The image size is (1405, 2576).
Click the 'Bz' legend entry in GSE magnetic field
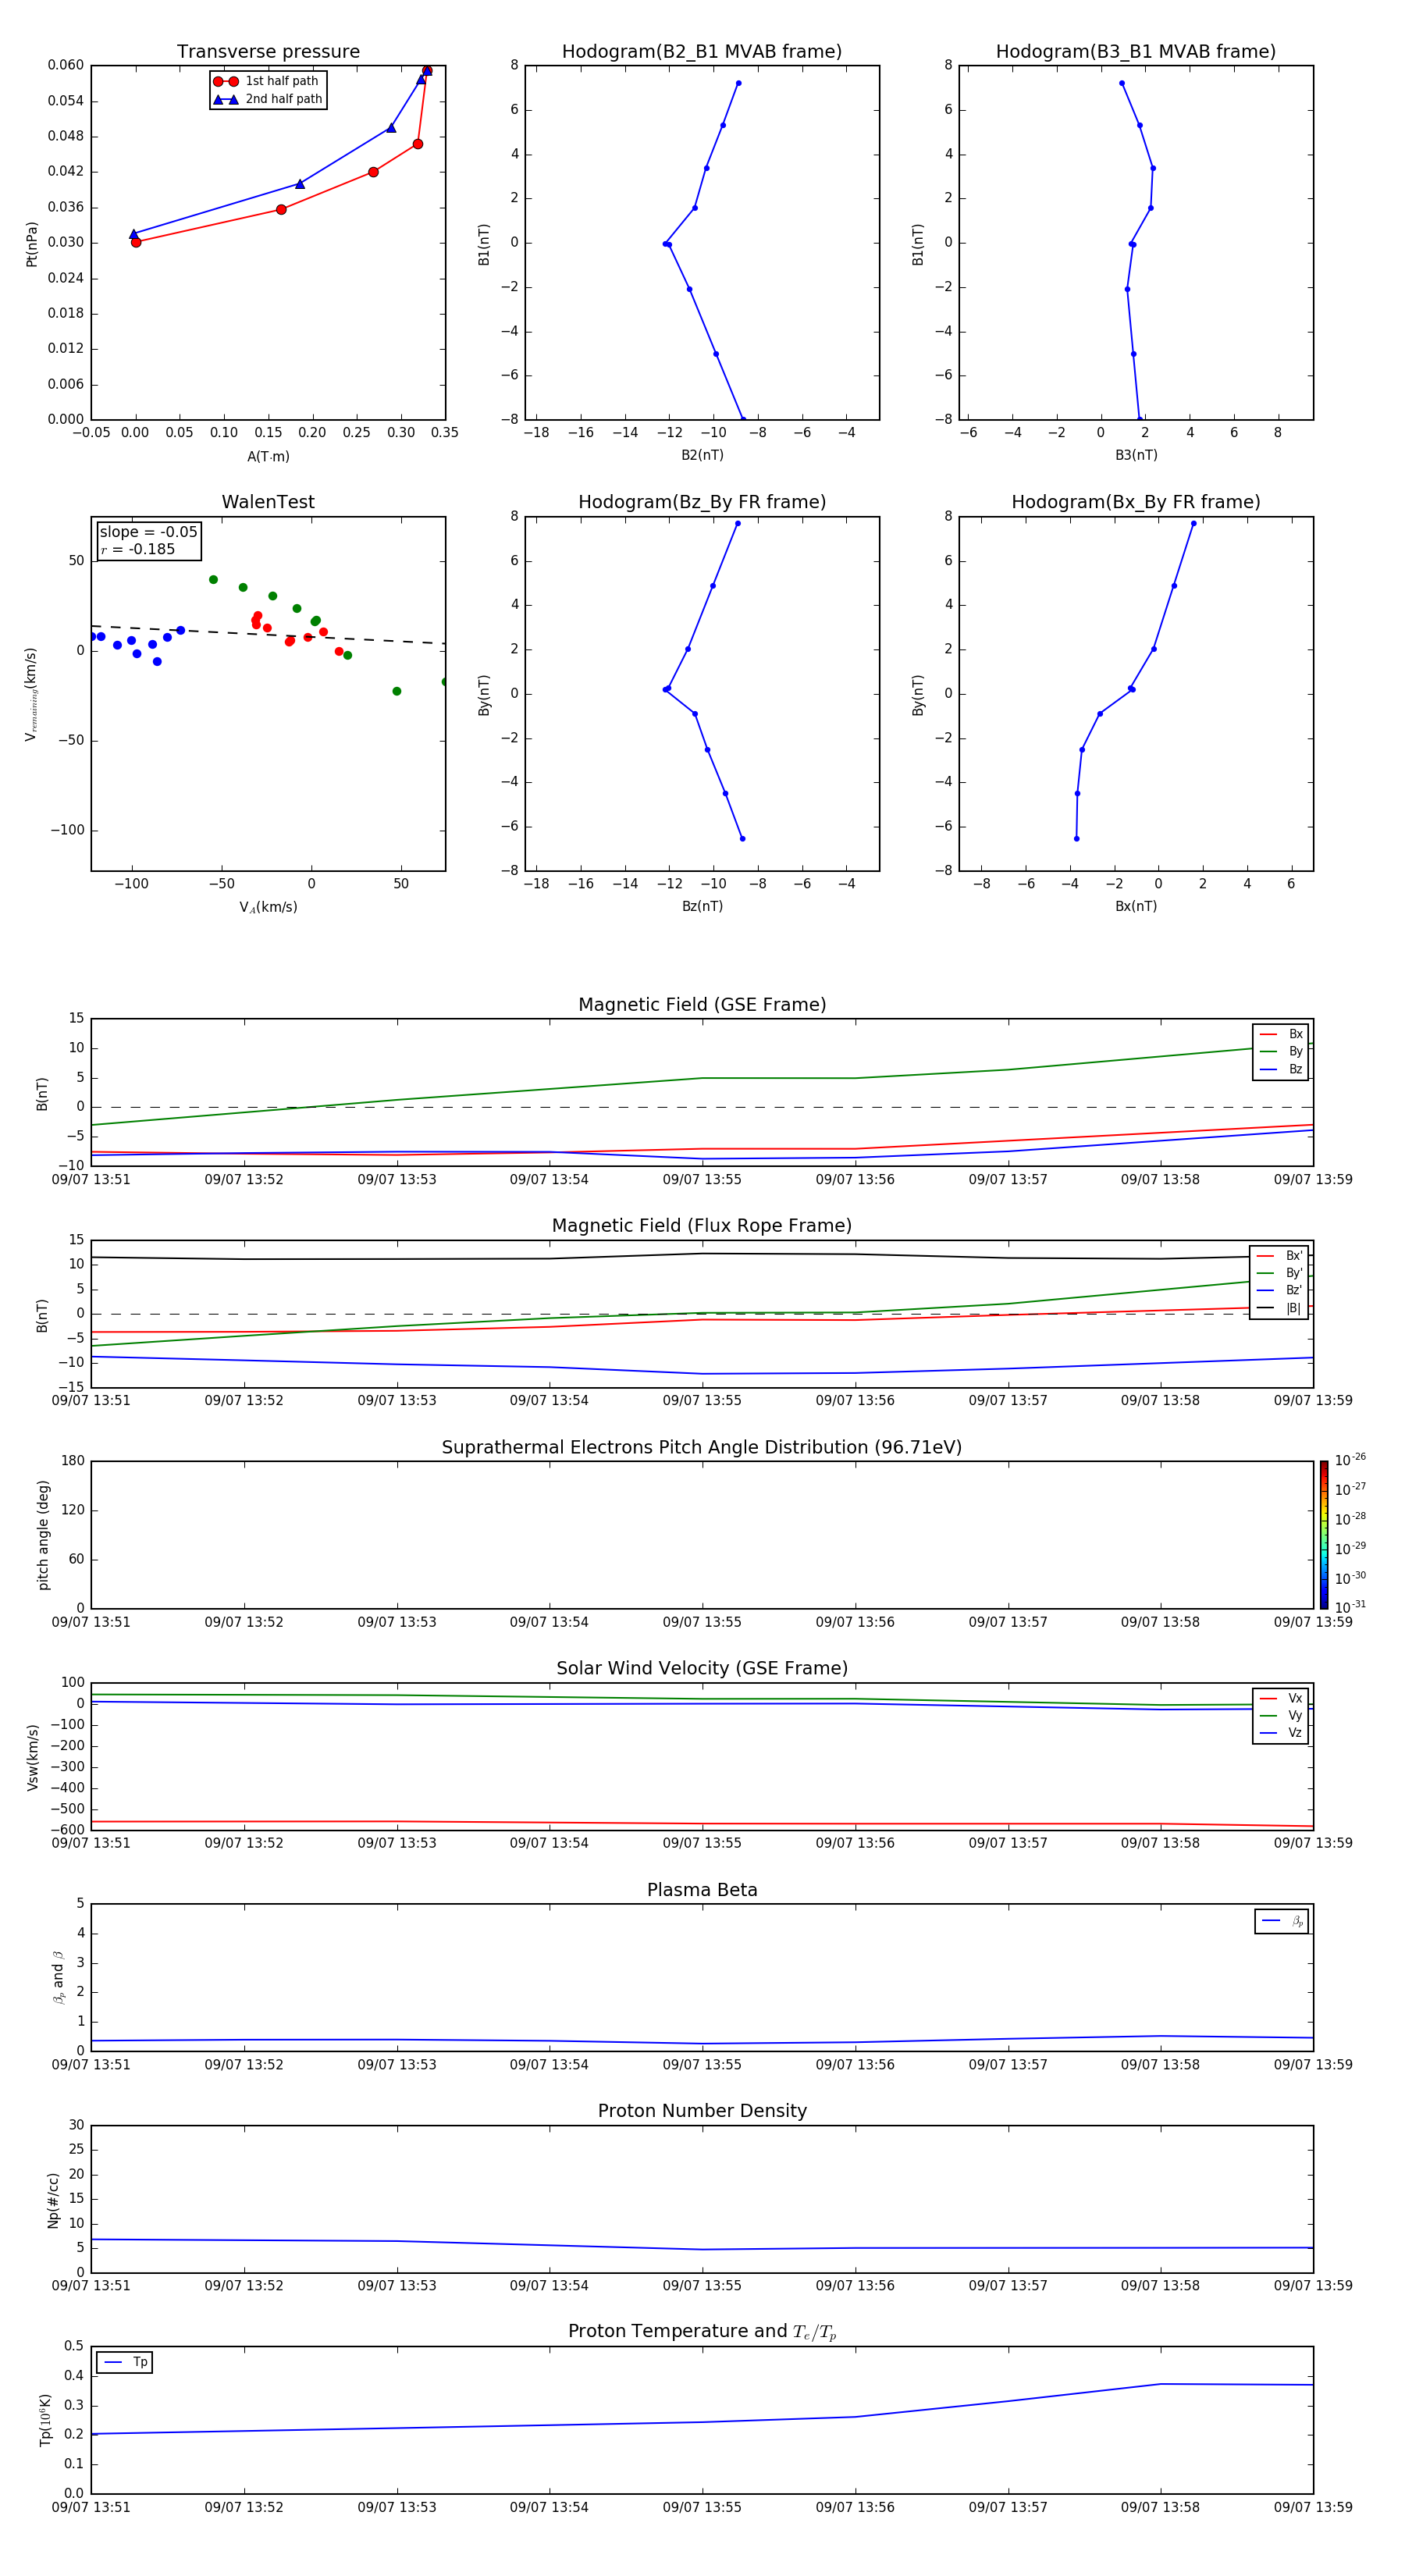click(x=1281, y=1069)
